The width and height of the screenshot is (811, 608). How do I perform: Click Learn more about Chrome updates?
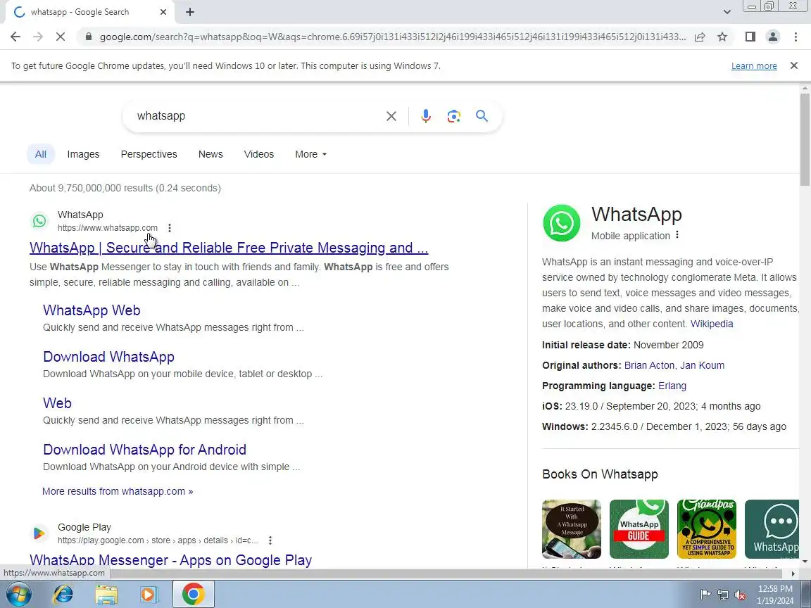(753, 65)
